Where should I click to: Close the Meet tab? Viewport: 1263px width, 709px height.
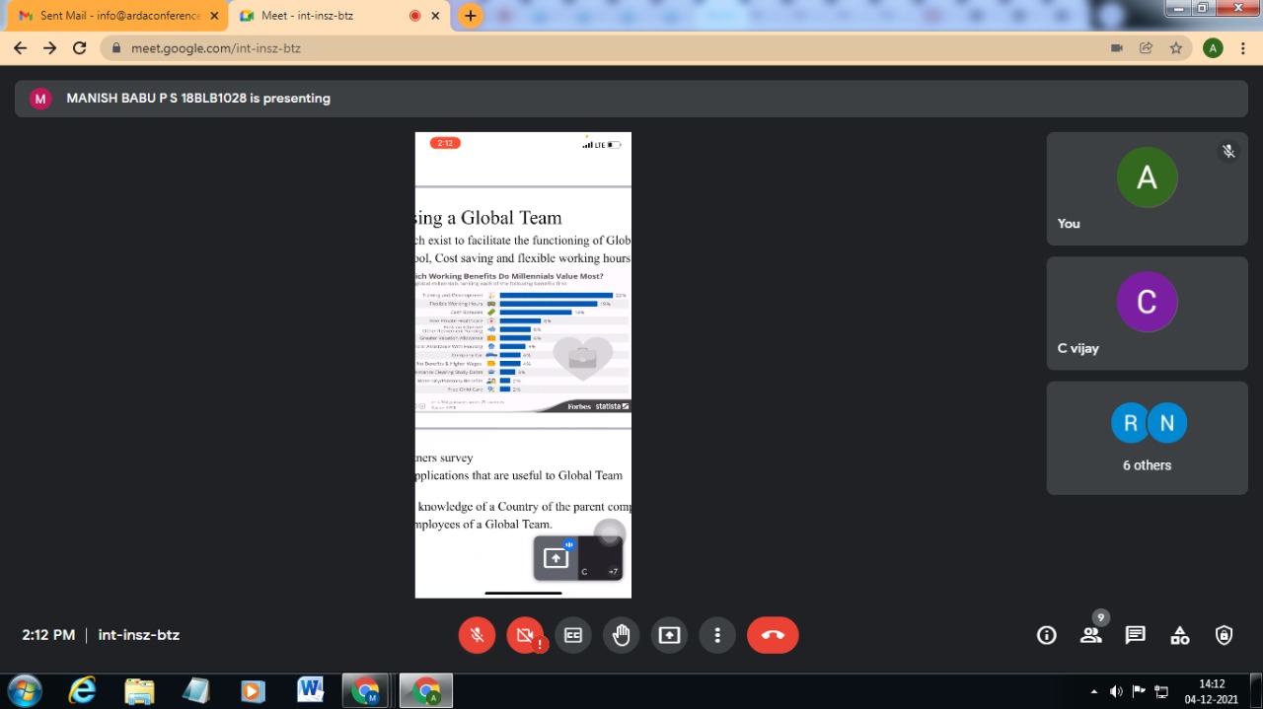(x=435, y=16)
